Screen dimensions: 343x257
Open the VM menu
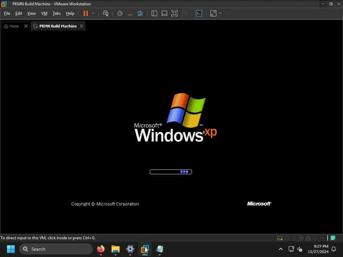44,13
